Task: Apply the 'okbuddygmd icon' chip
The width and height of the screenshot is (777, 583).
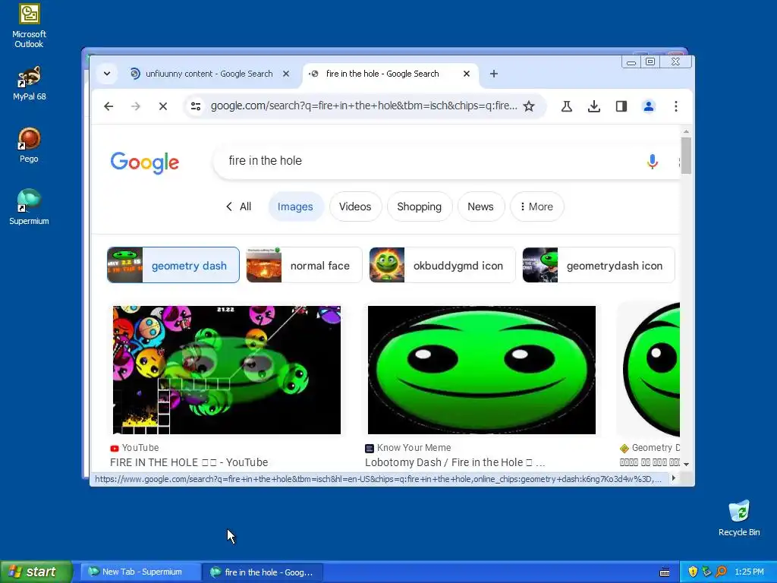Action: pos(442,265)
